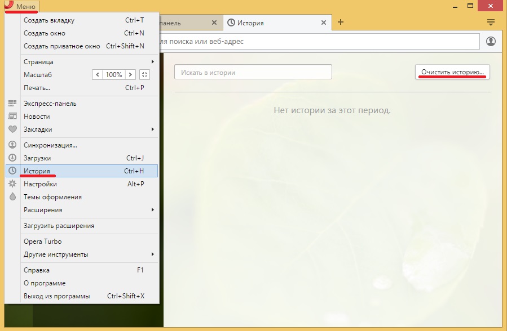Viewport: 507px width, 331px height.
Task: Increase zoom with right arrow button
Action: click(x=130, y=74)
